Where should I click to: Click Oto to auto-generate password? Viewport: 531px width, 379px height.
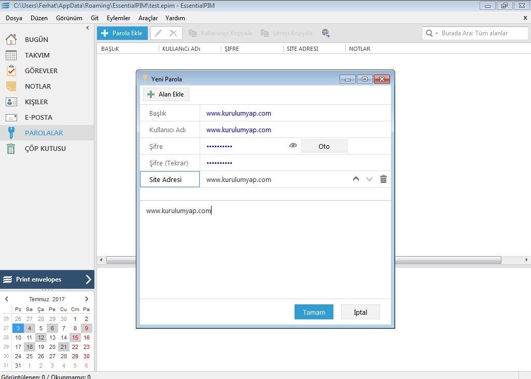coord(324,146)
